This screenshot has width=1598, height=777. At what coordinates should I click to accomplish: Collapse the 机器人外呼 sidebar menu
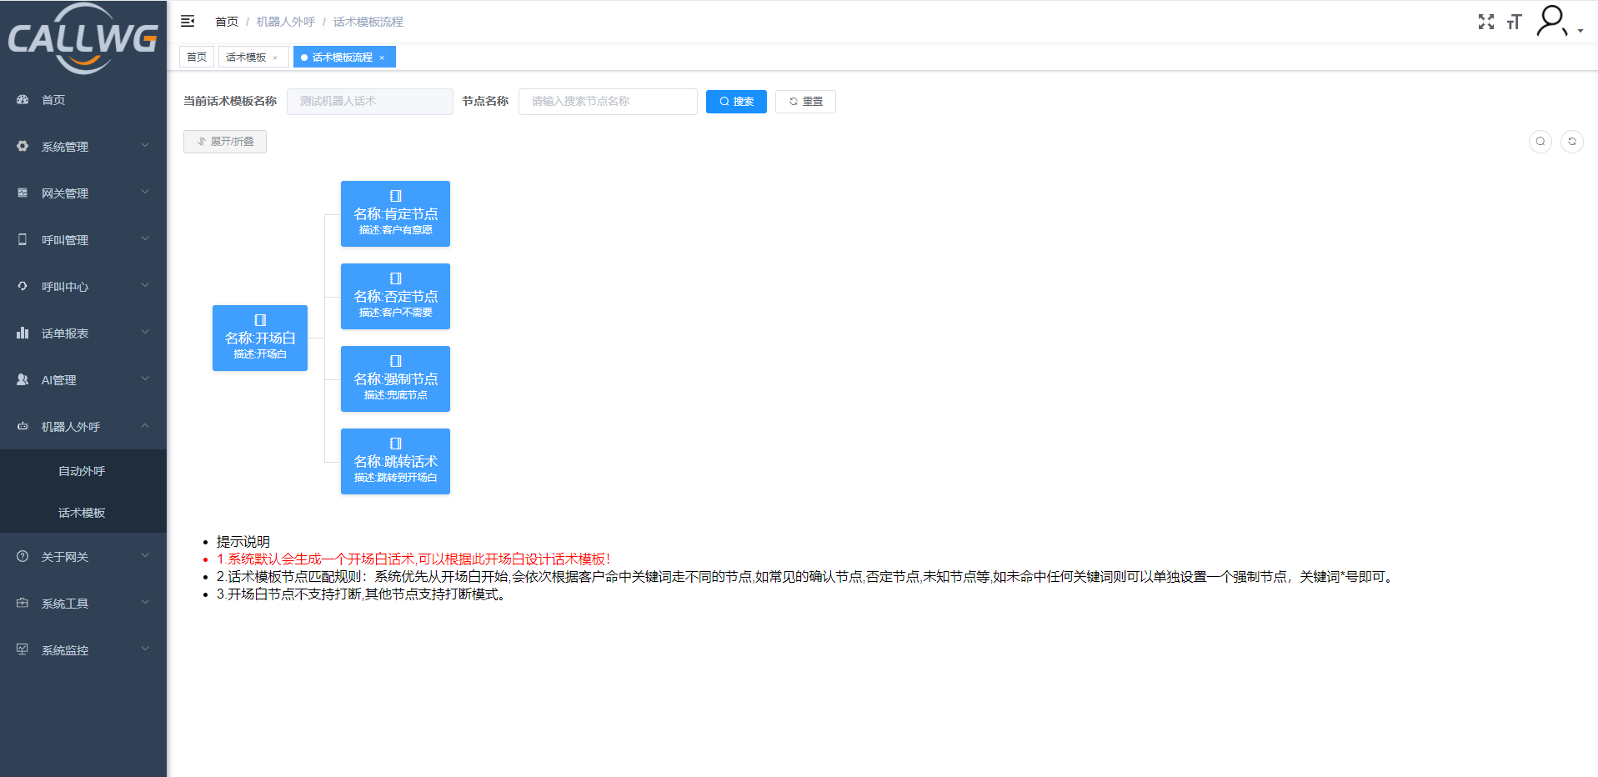(x=83, y=427)
